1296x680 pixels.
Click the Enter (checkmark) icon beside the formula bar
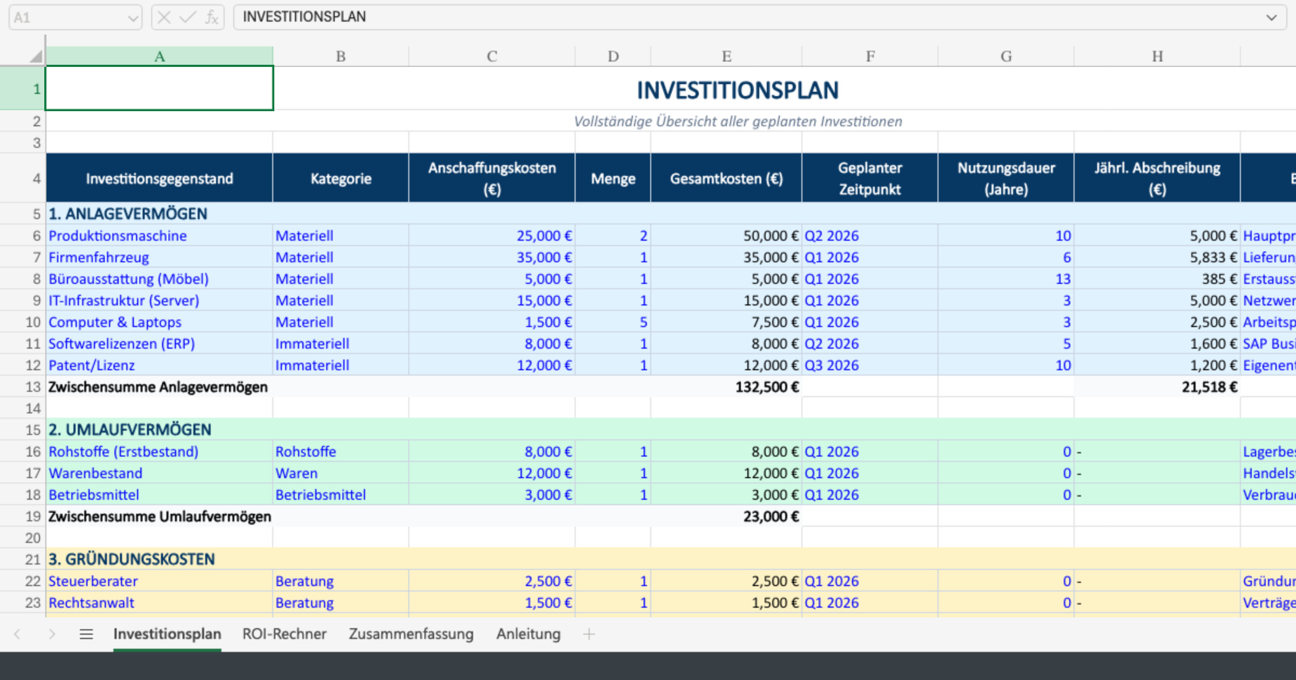point(186,17)
